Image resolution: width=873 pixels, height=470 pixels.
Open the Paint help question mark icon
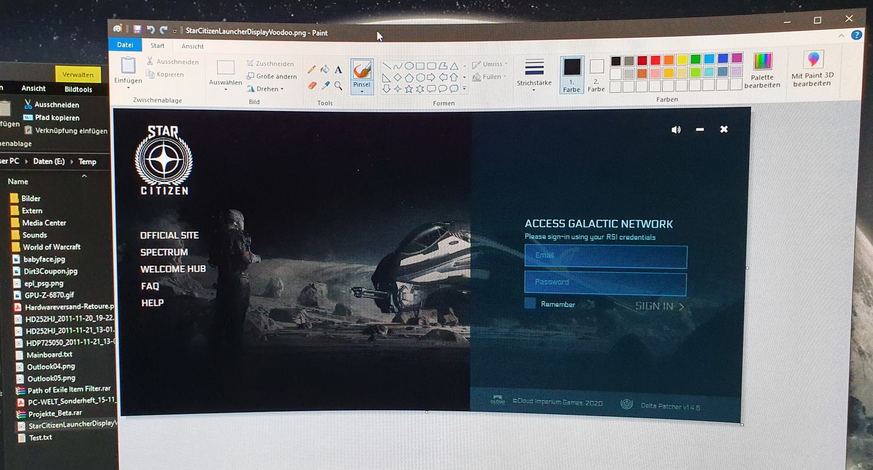click(x=856, y=35)
